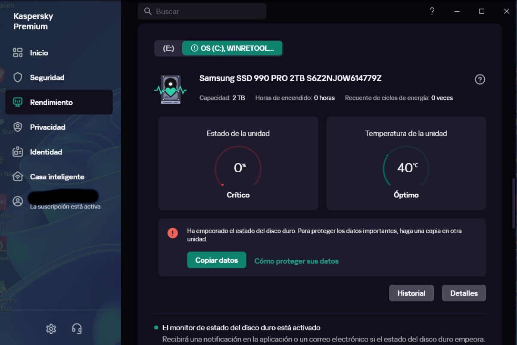
Task: Click the vertical scrollbar thumb
Action: pyautogui.click(x=513, y=203)
